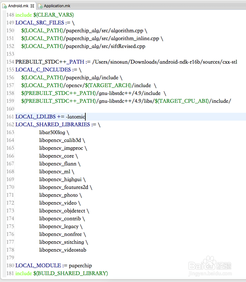The width and height of the screenshot is (246, 282).
Task: Click LOCAL_MODULE := paperchip line
Action: tap(54, 265)
